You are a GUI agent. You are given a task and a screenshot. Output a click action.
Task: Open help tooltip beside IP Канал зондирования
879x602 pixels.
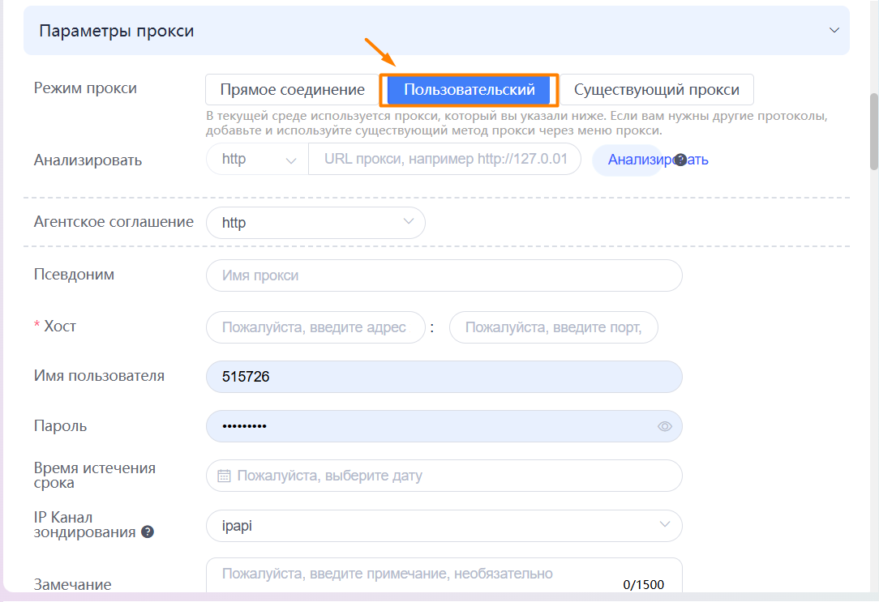point(148,532)
